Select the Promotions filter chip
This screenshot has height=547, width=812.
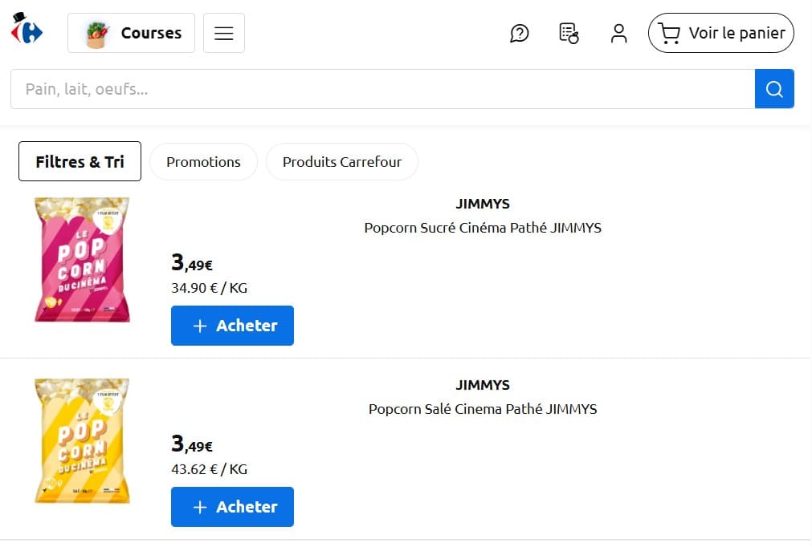tap(203, 162)
